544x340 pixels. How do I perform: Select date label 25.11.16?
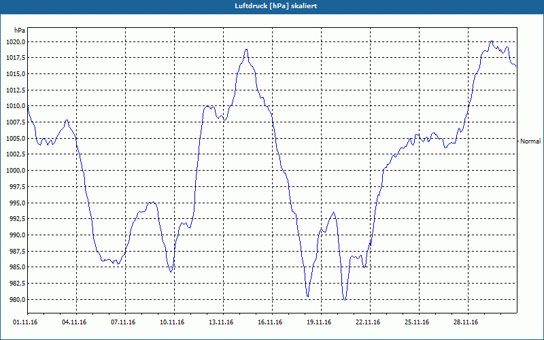click(417, 322)
